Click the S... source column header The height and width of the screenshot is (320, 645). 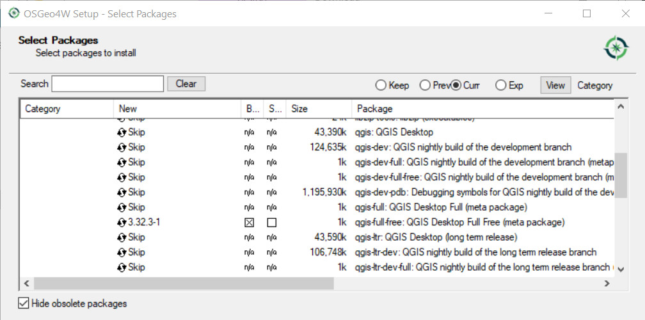click(275, 109)
